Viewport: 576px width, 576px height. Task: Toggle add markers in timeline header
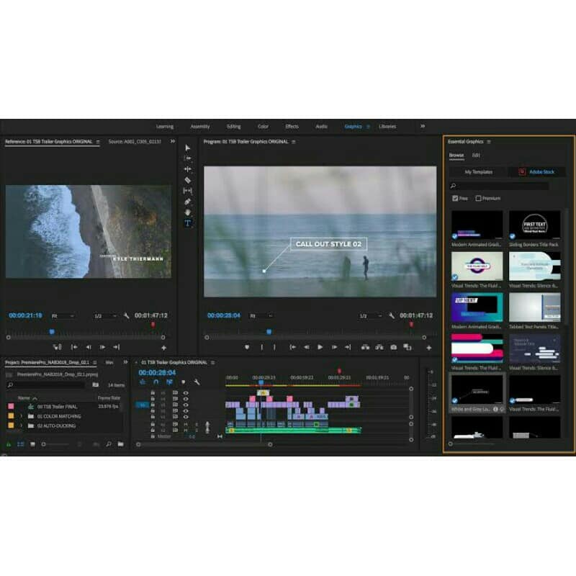click(x=184, y=382)
